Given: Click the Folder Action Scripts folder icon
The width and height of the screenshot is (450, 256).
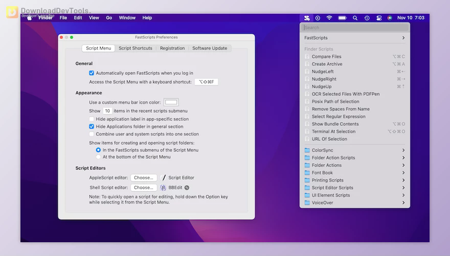Looking at the screenshot, I should click(307, 158).
